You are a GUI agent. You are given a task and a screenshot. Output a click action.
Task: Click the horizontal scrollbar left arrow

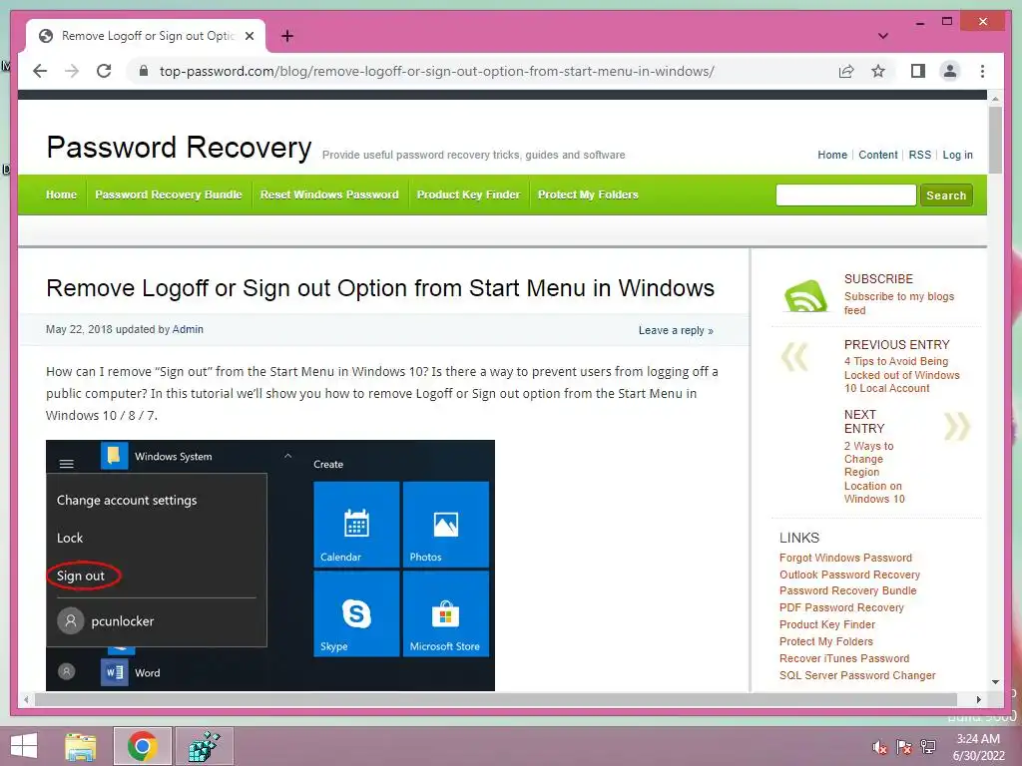point(25,699)
